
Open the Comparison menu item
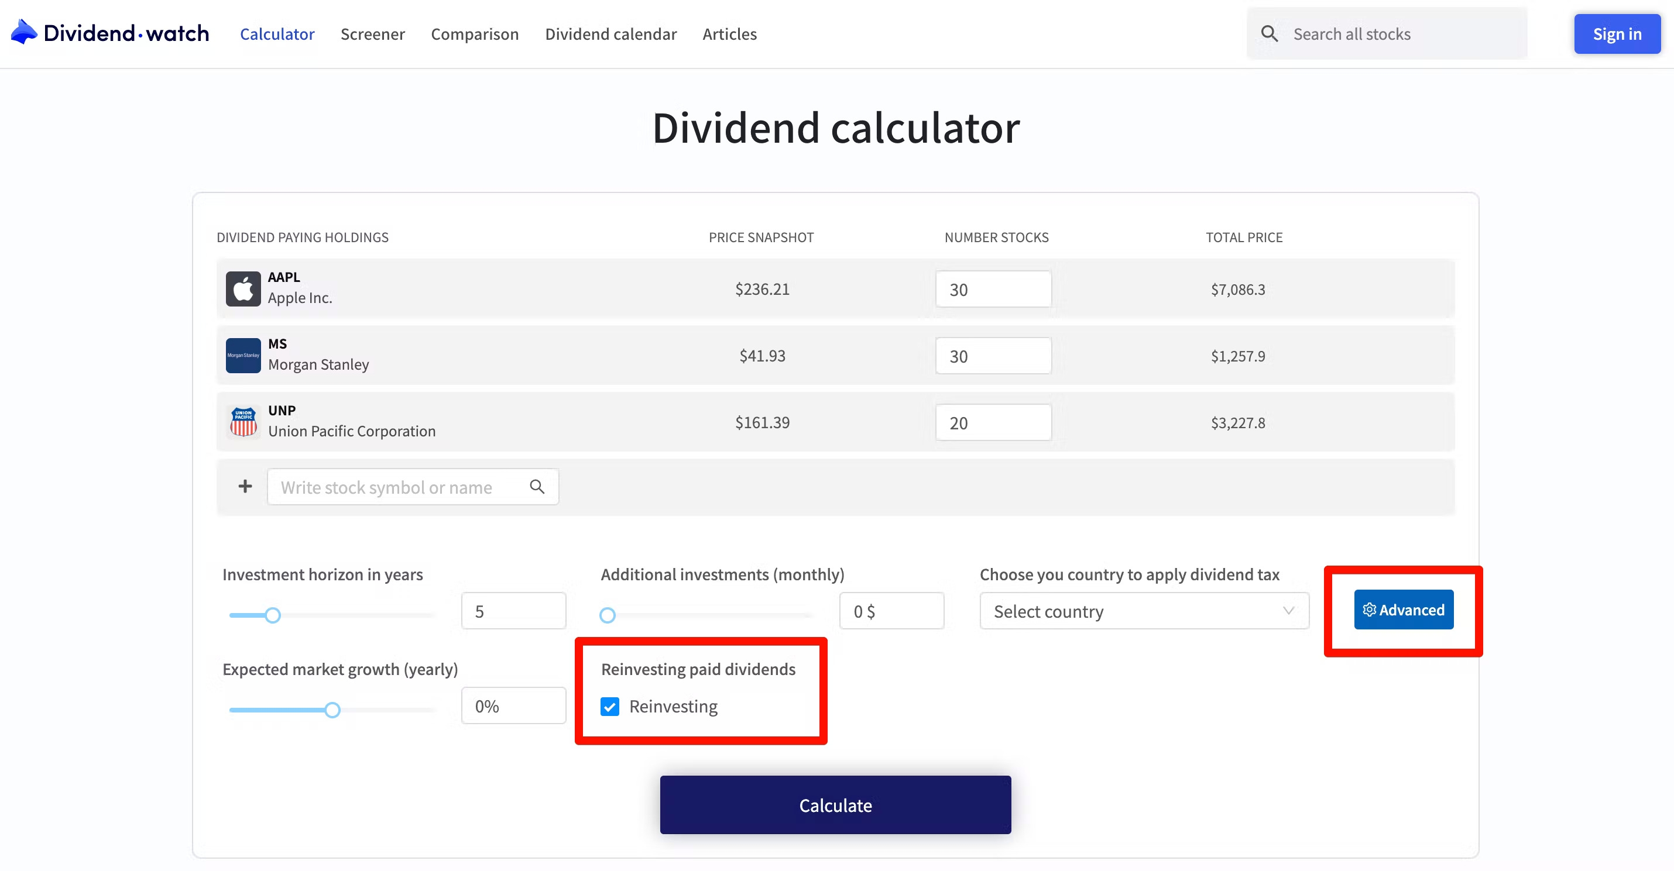(474, 34)
